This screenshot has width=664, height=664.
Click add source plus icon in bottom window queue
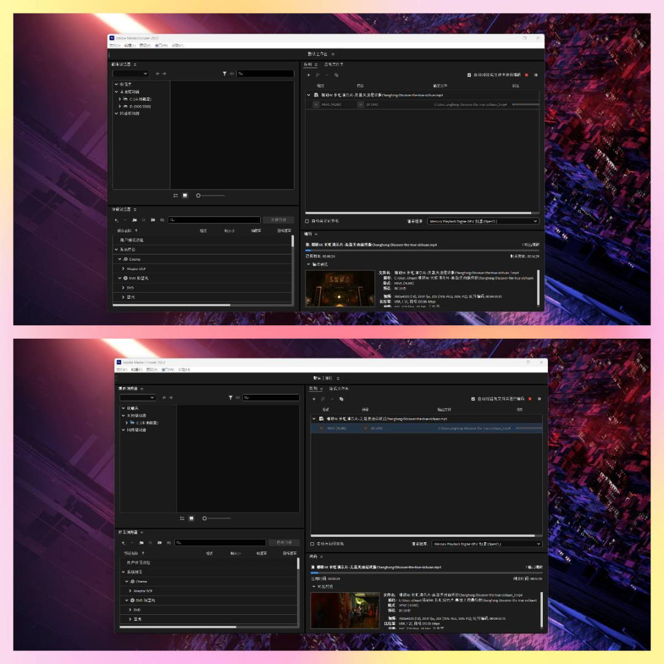click(314, 399)
